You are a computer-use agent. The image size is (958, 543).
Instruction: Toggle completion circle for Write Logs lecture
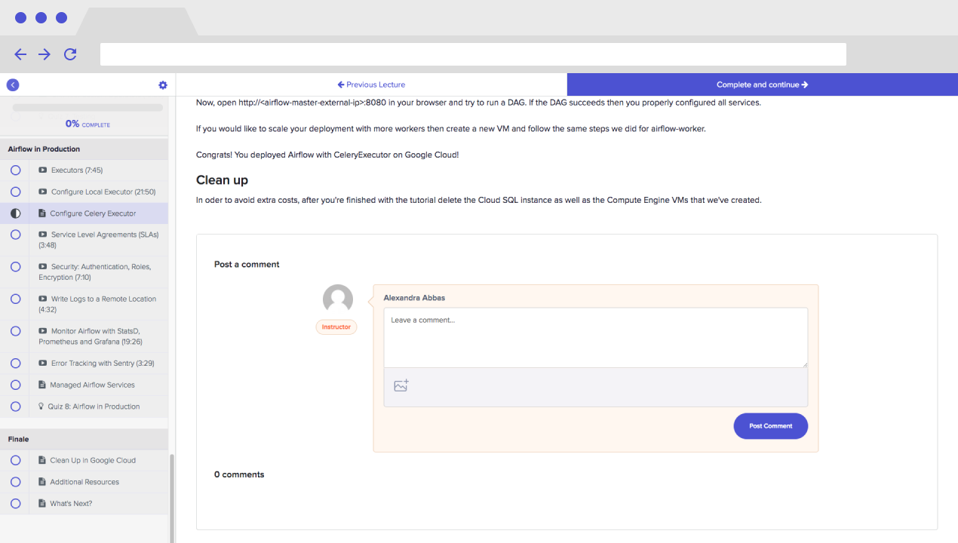(x=16, y=299)
